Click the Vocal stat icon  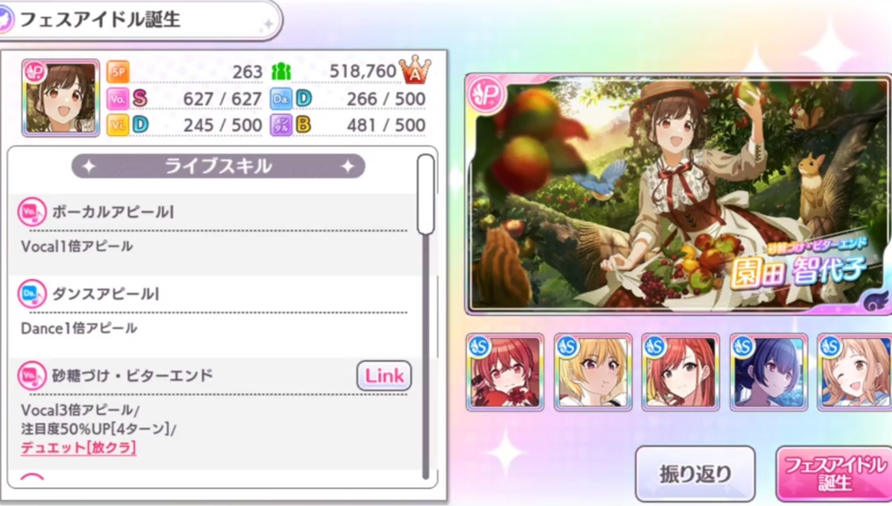(118, 99)
